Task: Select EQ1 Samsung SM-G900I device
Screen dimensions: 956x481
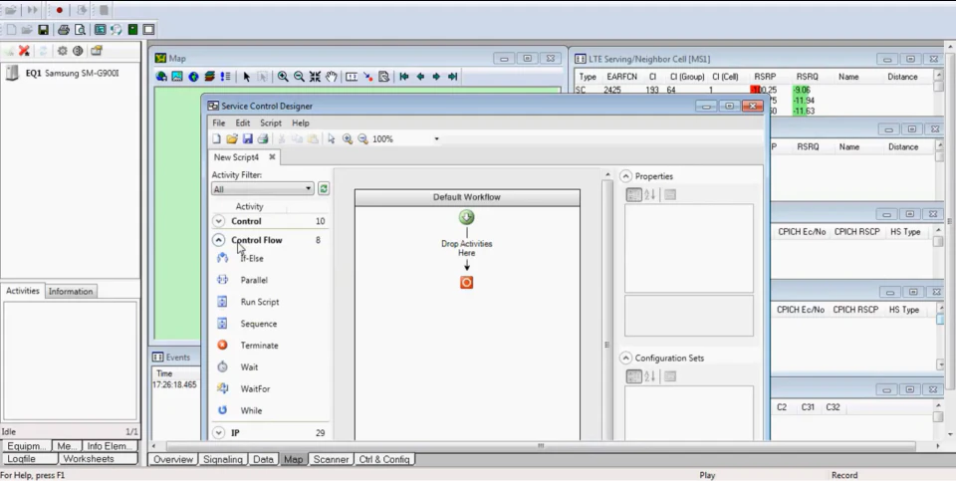Action: [72, 73]
